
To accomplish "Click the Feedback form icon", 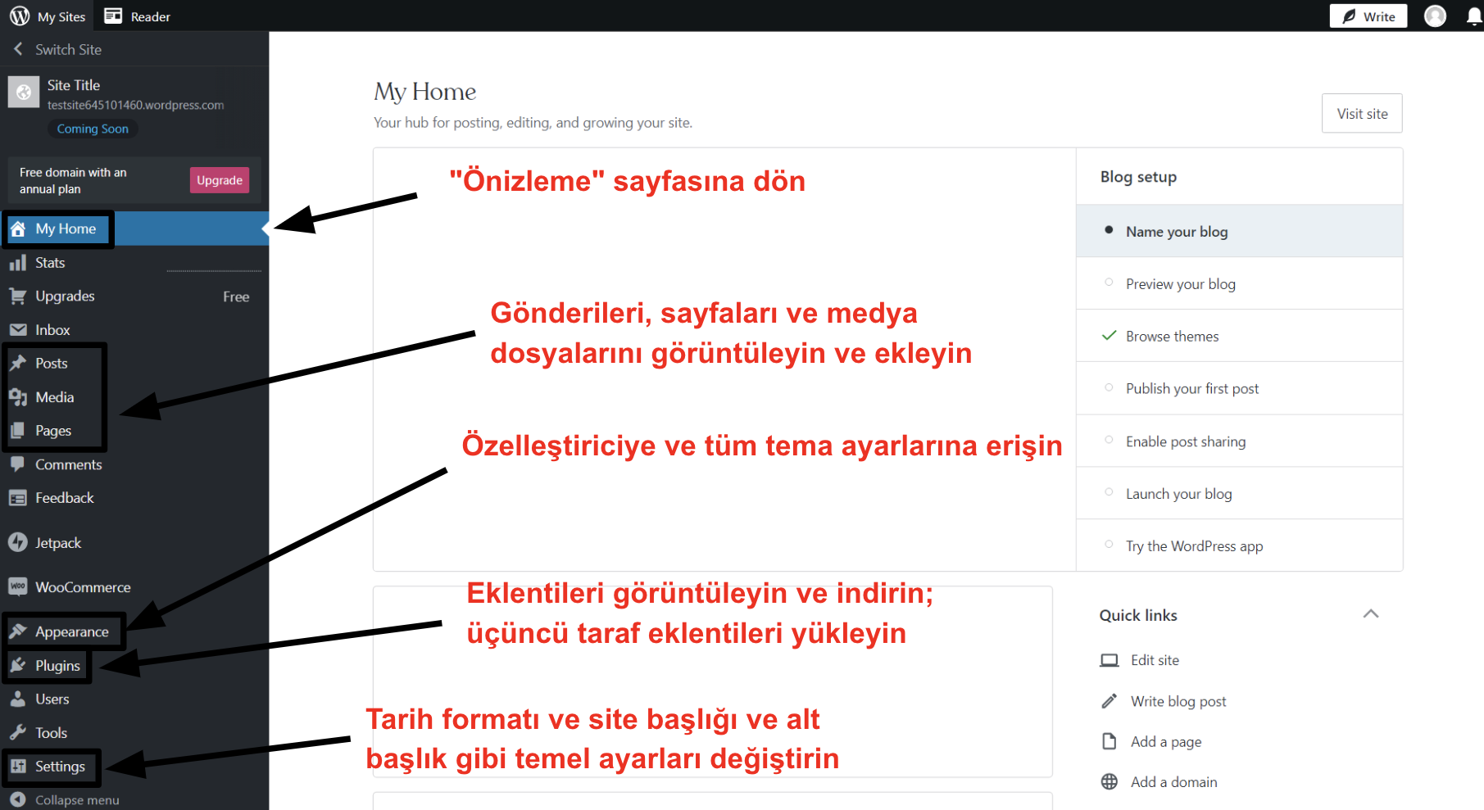I will (18, 498).
